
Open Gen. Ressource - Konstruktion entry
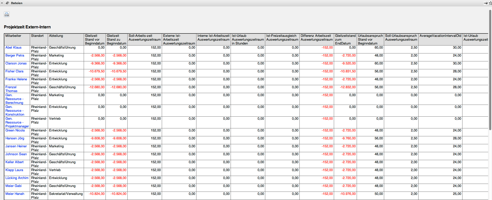[x=15, y=111]
